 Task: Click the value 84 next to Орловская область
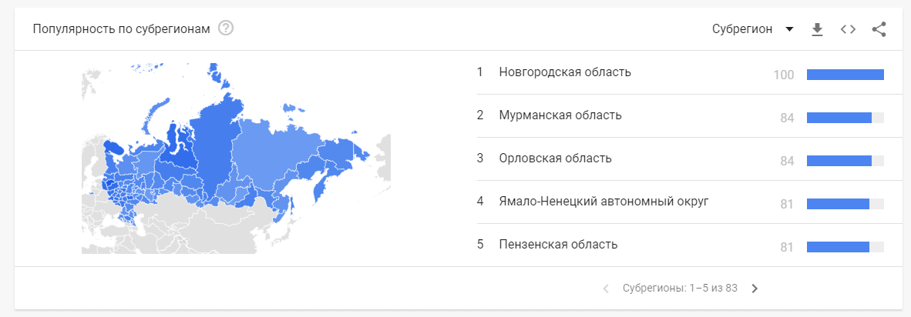point(787,161)
